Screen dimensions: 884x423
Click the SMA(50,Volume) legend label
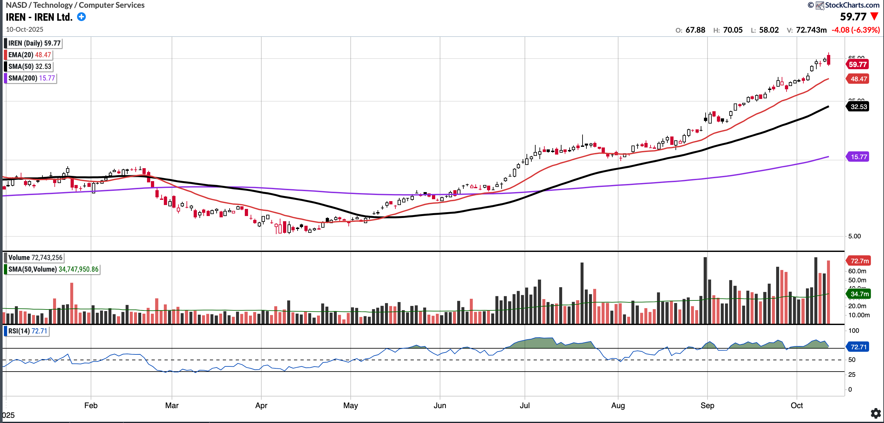53,269
